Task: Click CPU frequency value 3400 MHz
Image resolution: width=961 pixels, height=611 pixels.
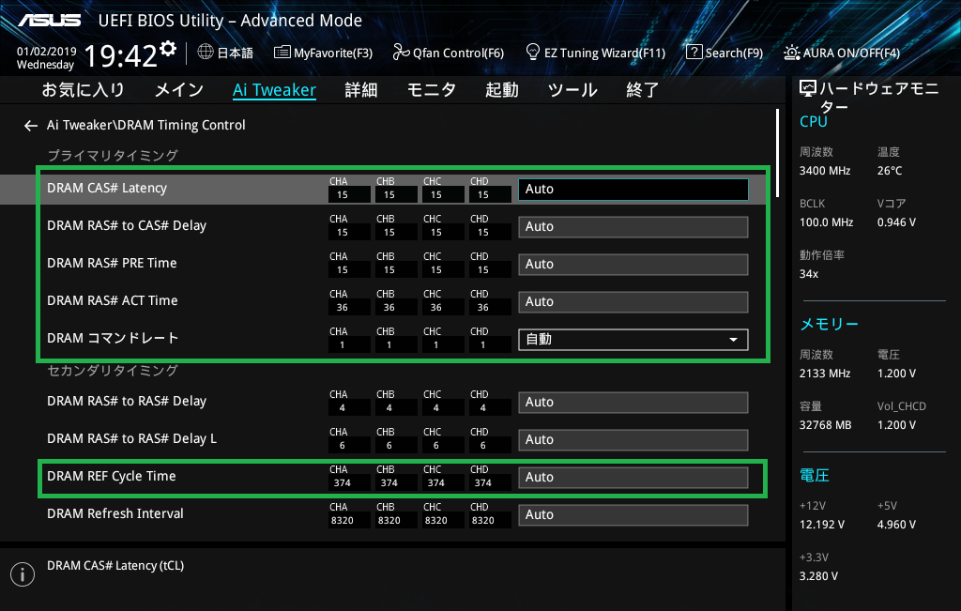Action: pos(825,171)
